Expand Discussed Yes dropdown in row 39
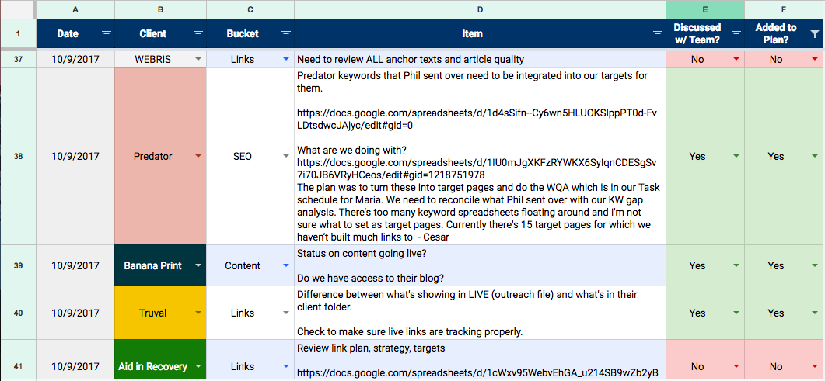 point(736,265)
